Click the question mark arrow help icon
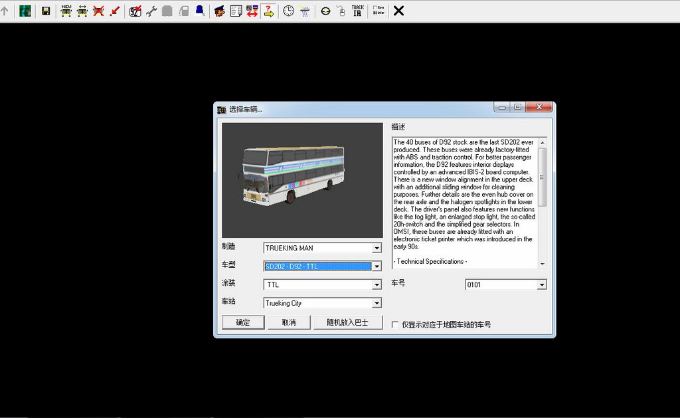Viewport: 680px width, 418px height. click(x=268, y=11)
